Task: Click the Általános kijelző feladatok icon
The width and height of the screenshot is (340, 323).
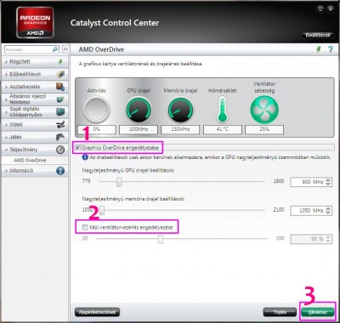Action: point(60,99)
